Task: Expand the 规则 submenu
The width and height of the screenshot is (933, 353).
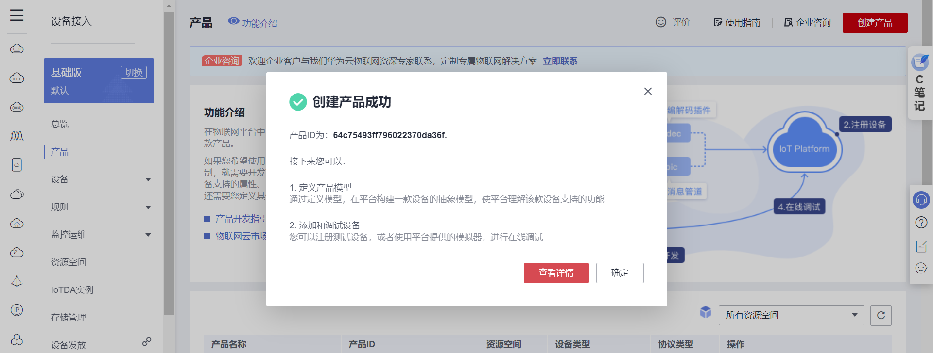Action: click(x=148, y=207)
